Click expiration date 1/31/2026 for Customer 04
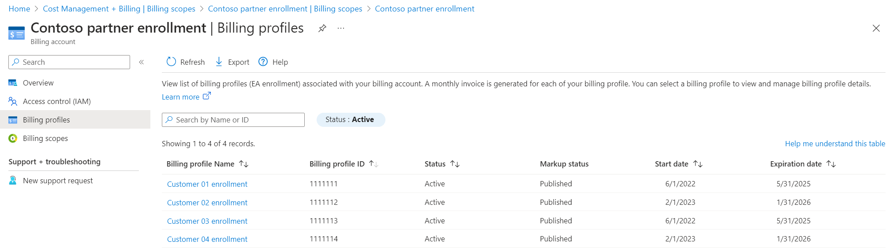The image size is (893, 248). (x=793, y=239)
